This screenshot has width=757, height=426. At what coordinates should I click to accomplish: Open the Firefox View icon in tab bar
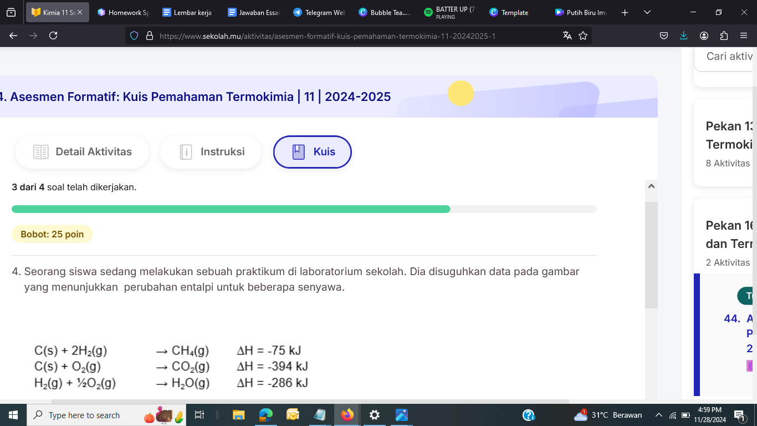[11, 12]
